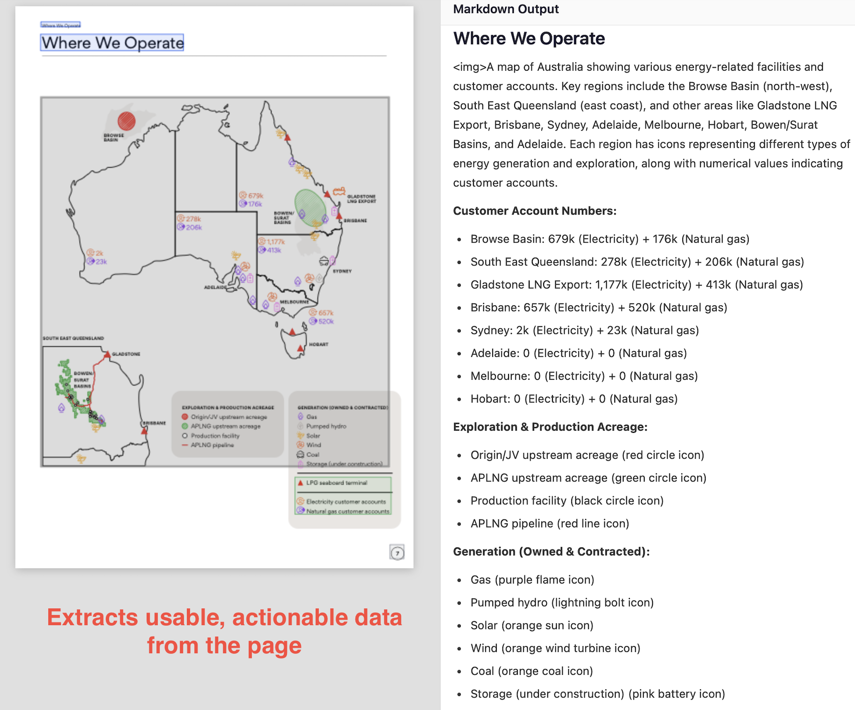
Task: Click the Electricity customer accounts legend icon
Action: pos(301,502)
